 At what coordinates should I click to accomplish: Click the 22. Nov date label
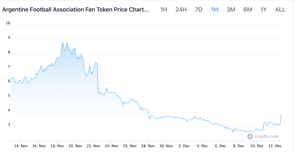point(93,146)
